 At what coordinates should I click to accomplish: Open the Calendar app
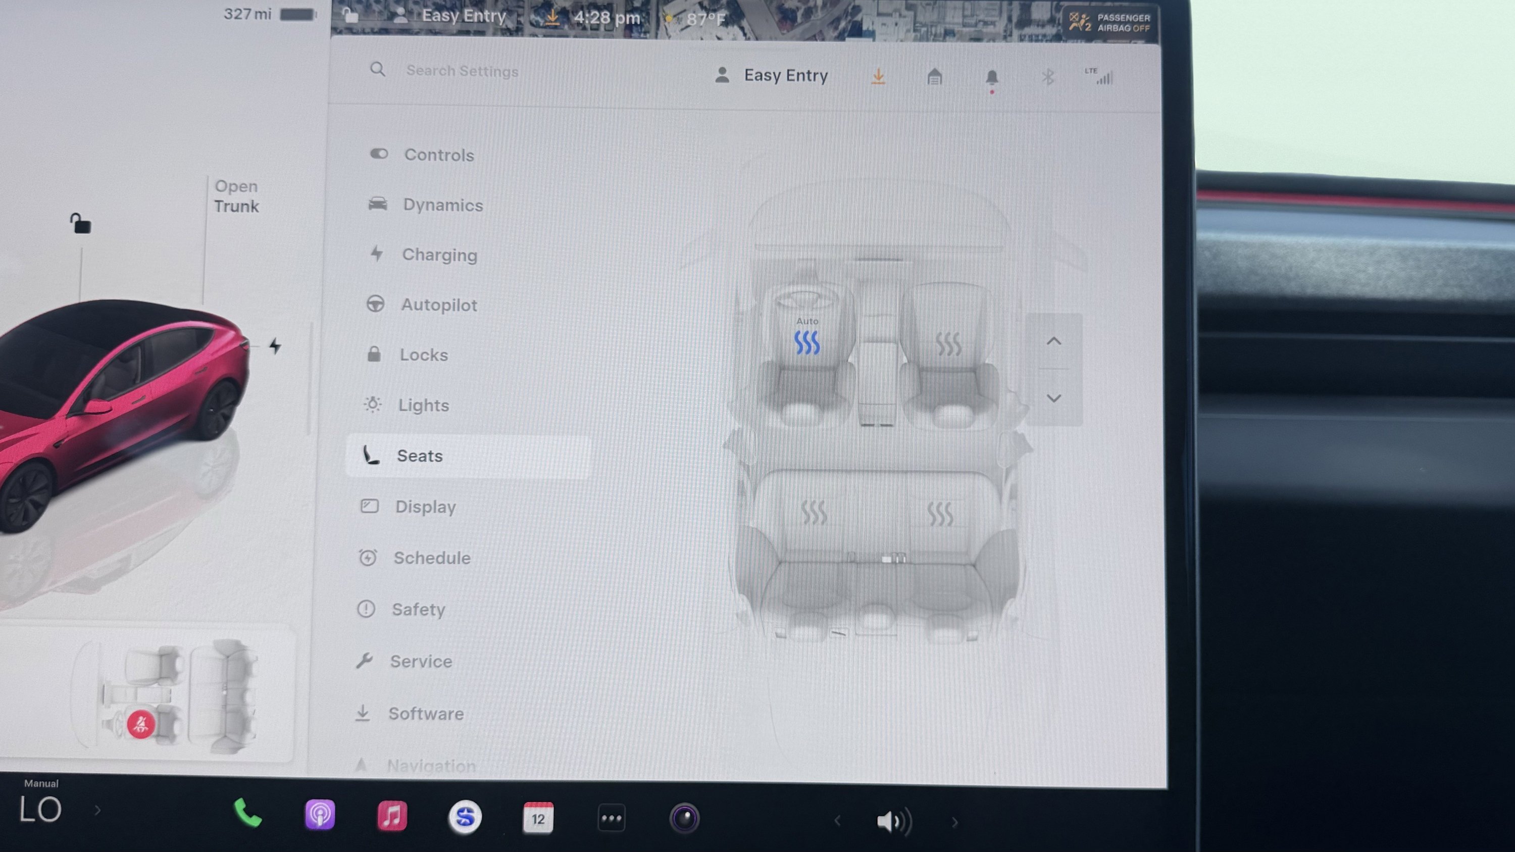pos(538,817)
